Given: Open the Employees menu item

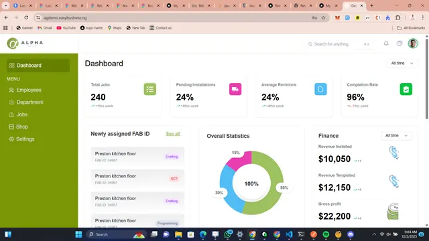Looking at the screenshot, I should pos(25,90).
